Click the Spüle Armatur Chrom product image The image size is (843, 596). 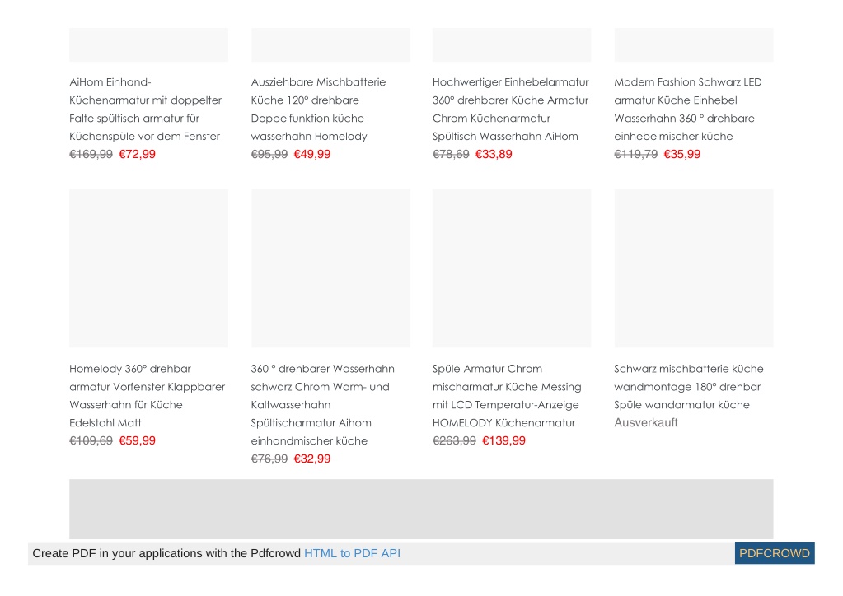512,268
